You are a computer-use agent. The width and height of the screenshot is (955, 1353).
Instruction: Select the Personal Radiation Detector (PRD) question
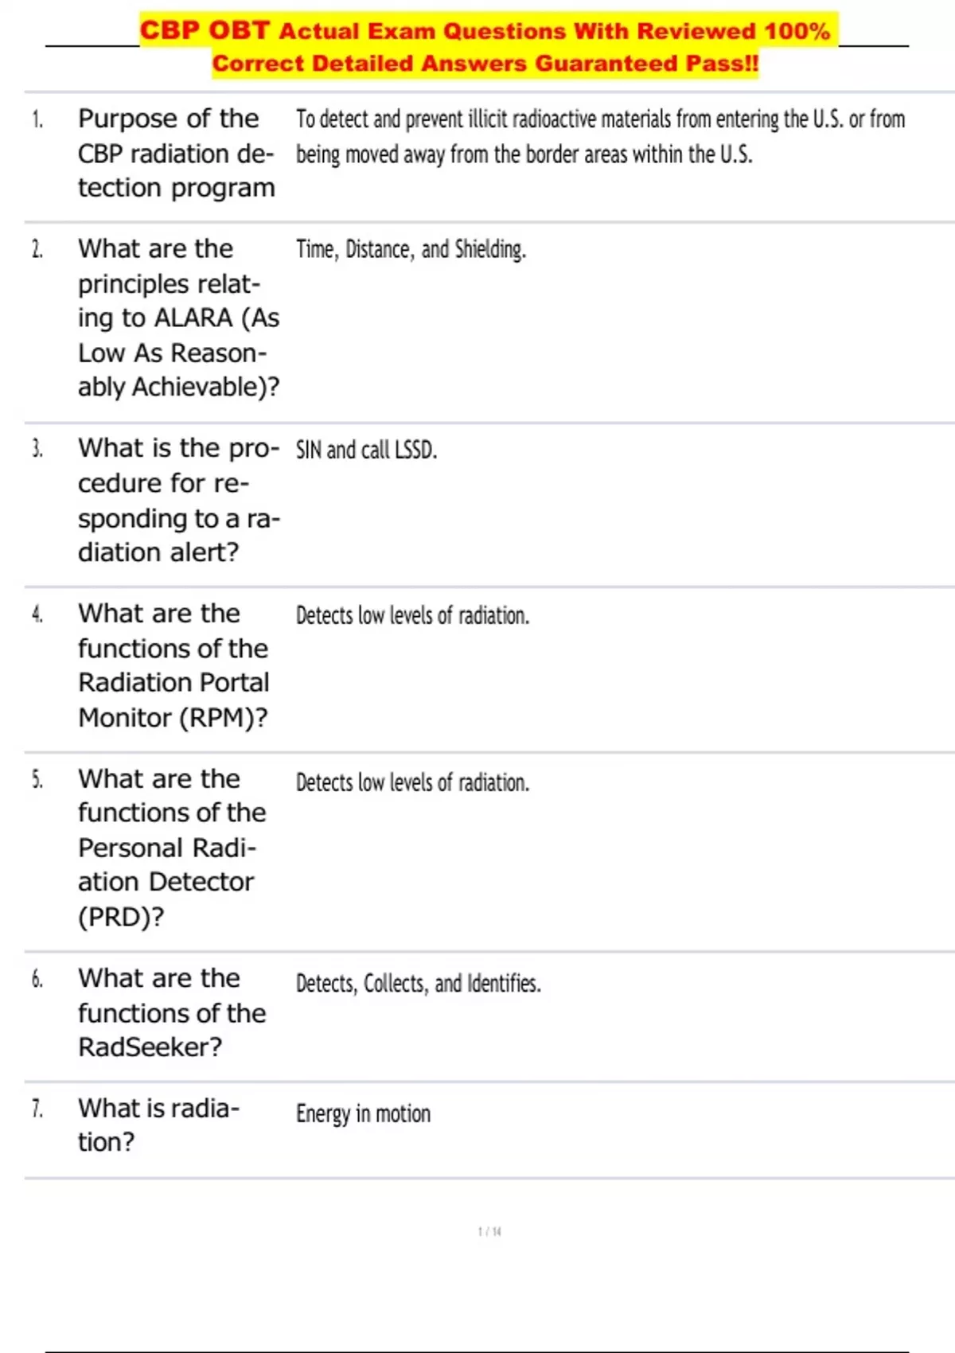click(172, 848)
